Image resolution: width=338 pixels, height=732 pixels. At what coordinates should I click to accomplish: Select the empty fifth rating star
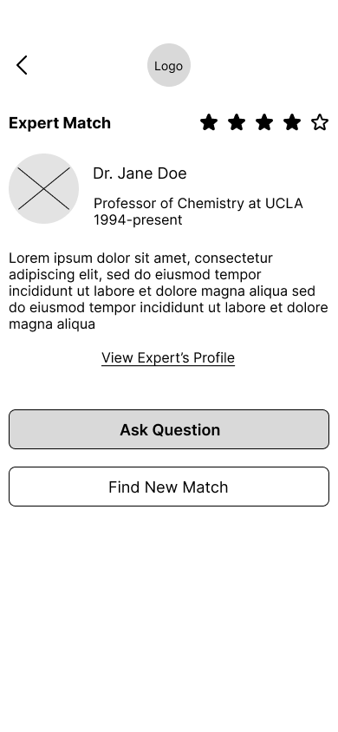click(x=320, y=123)
